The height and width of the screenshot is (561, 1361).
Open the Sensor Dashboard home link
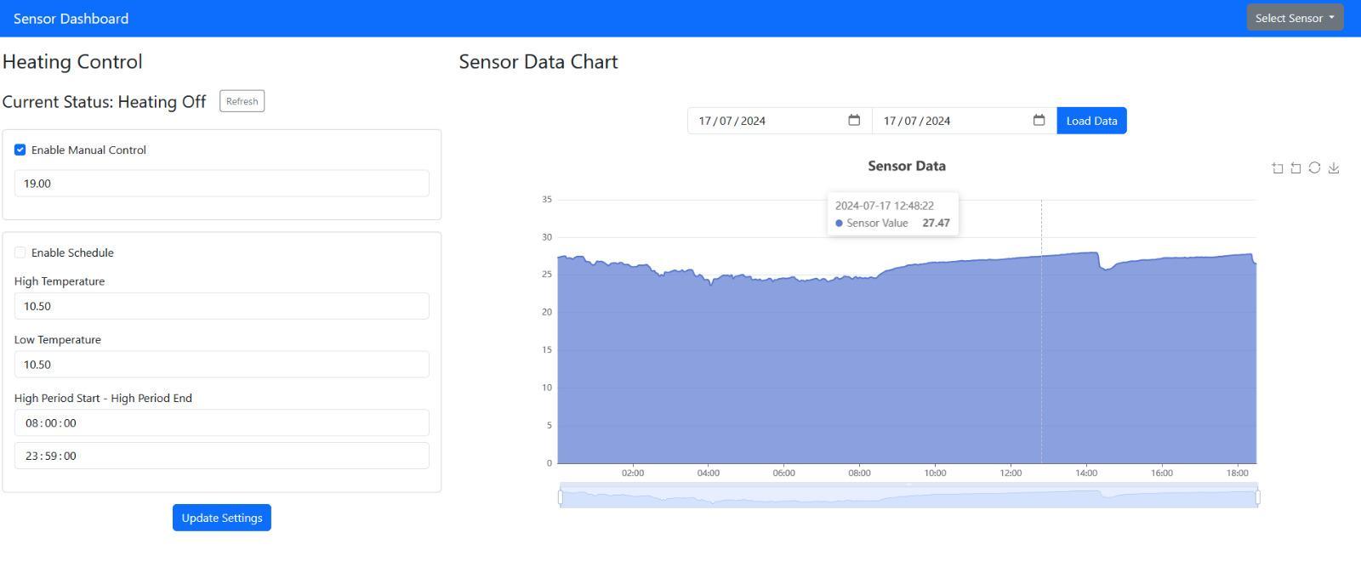pos(71,19)
